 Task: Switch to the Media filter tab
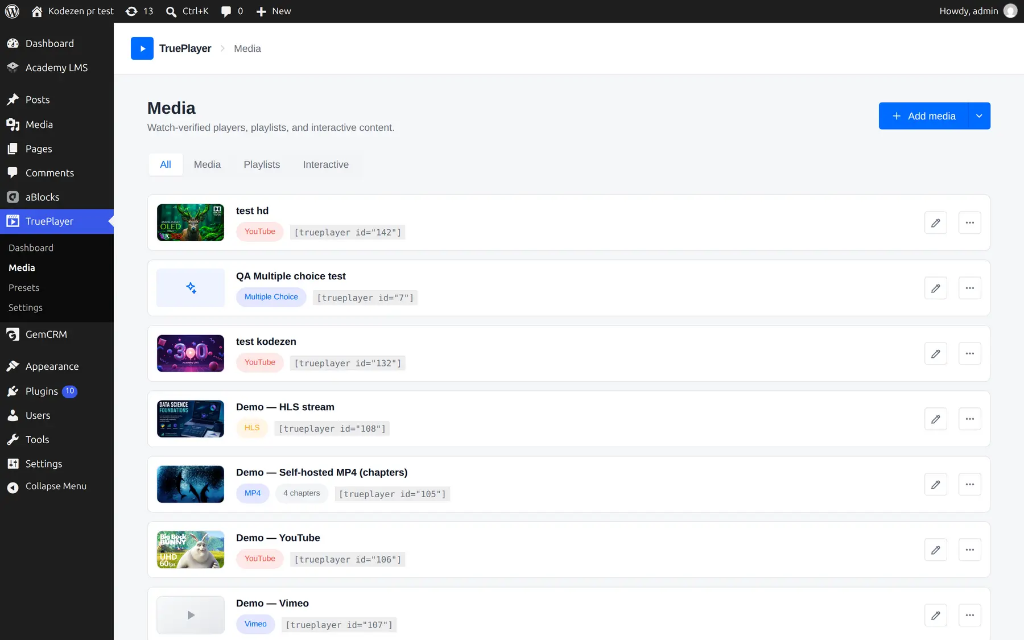pyautogui.click(x=207, y=164)
